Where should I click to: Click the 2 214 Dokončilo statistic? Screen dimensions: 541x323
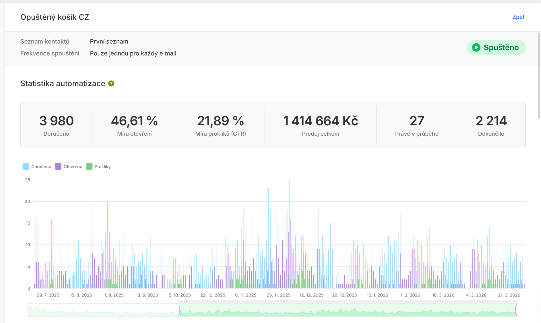[491, 125]
